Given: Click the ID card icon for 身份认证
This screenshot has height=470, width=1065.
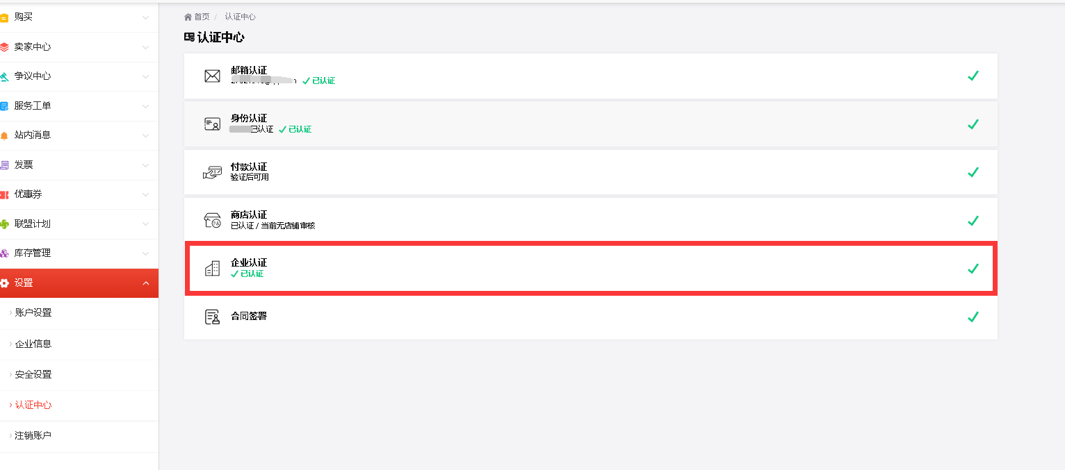Looking at the screenshot, I should pyautogui.click(x=212, y=124).
